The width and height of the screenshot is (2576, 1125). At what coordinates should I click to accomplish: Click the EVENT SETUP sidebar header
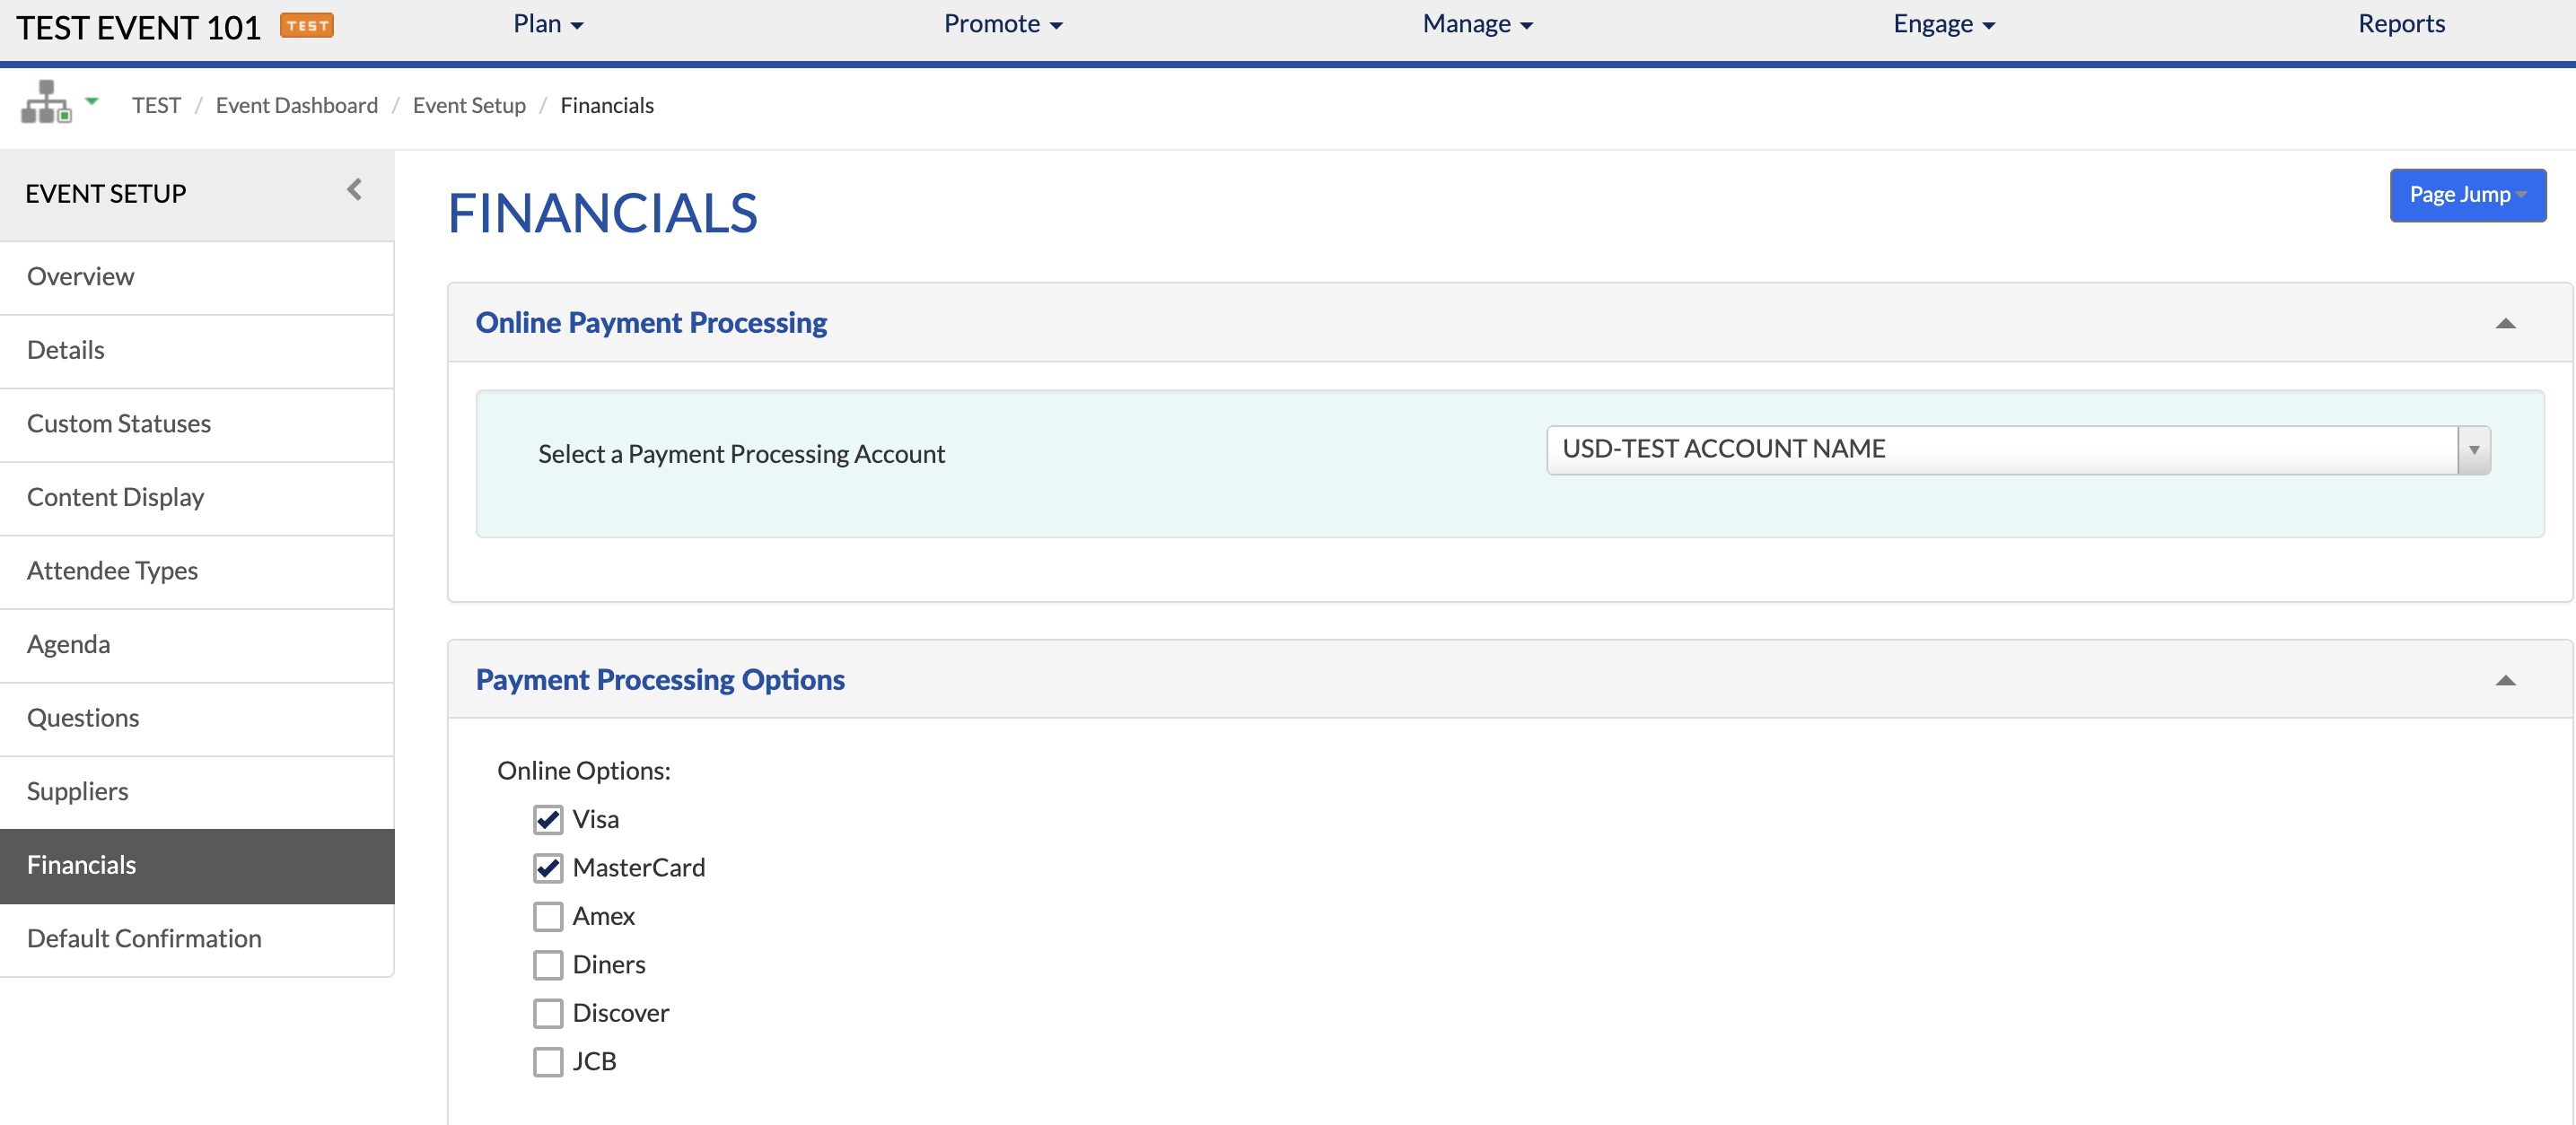(x=106, y=194)
